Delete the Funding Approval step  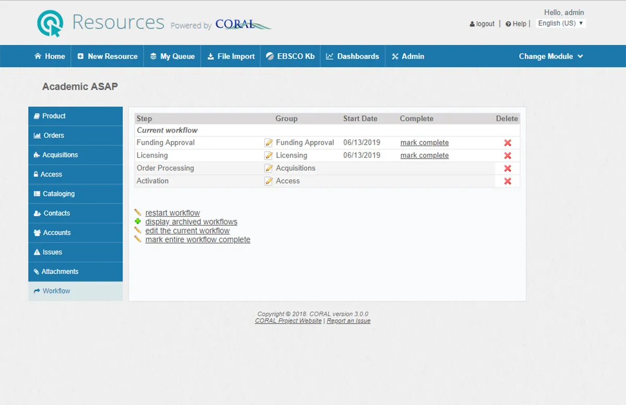pyautogui.click(x=508, y=143)
